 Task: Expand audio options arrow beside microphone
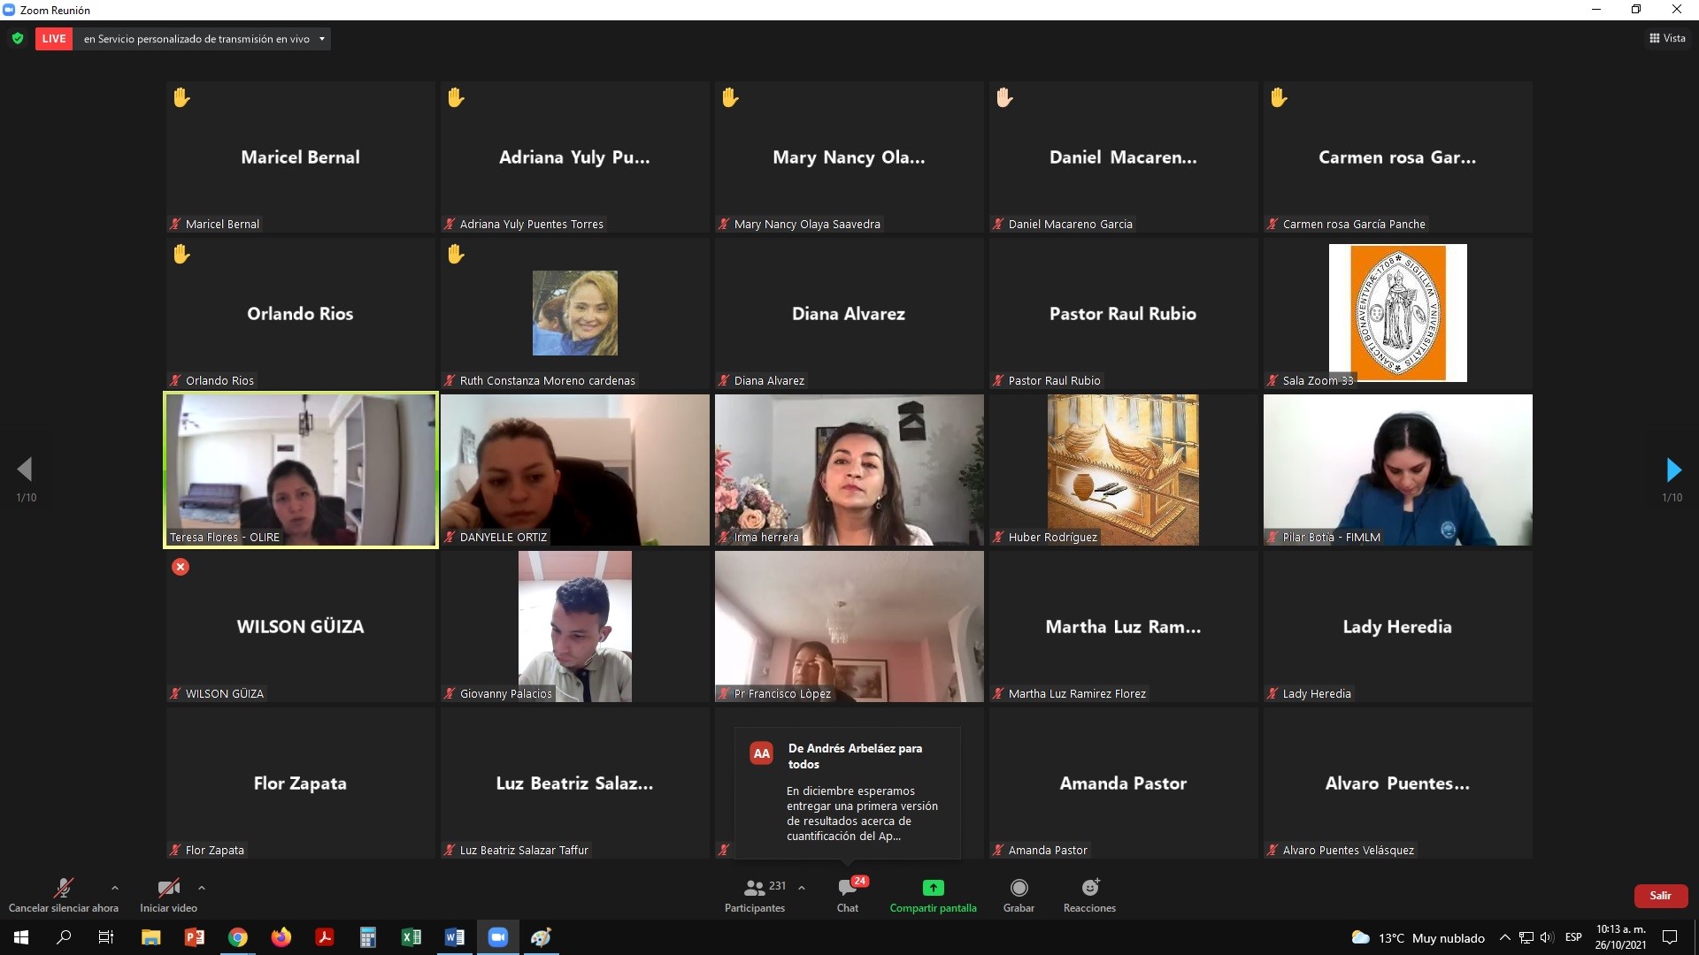[x=114, y=888]
